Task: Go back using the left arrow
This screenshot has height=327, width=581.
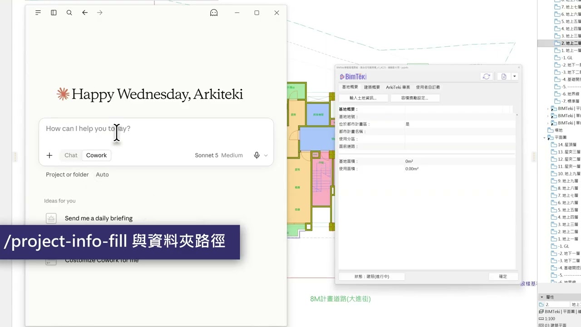Action: coord(85,13)
